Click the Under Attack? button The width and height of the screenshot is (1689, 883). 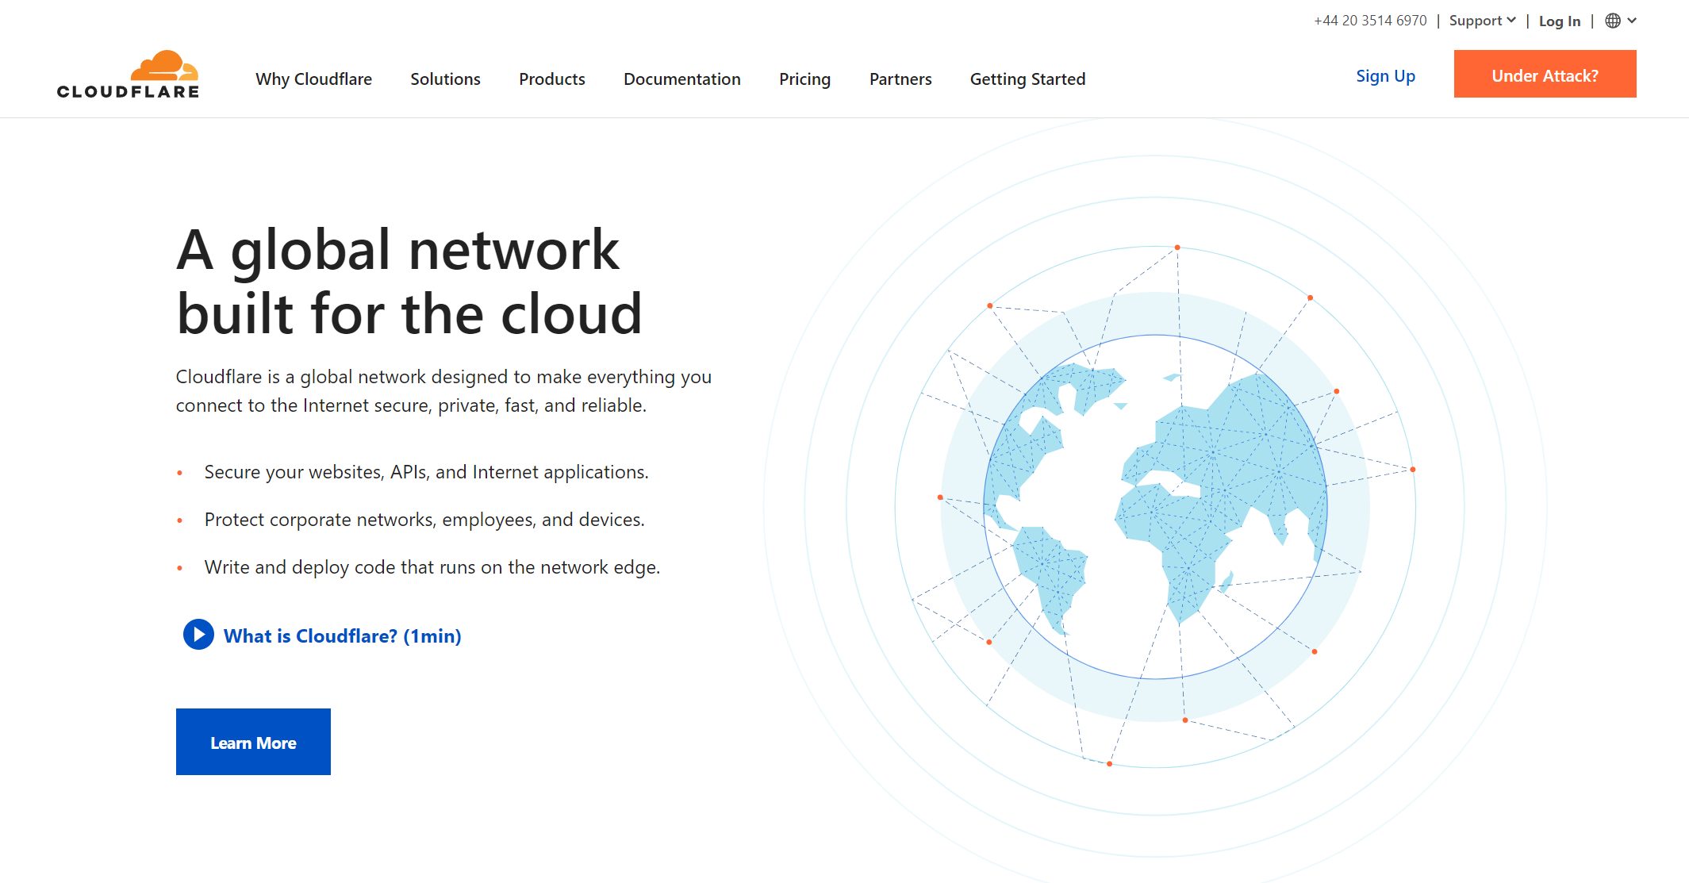pyautogui.click(x=1545, y=74)
